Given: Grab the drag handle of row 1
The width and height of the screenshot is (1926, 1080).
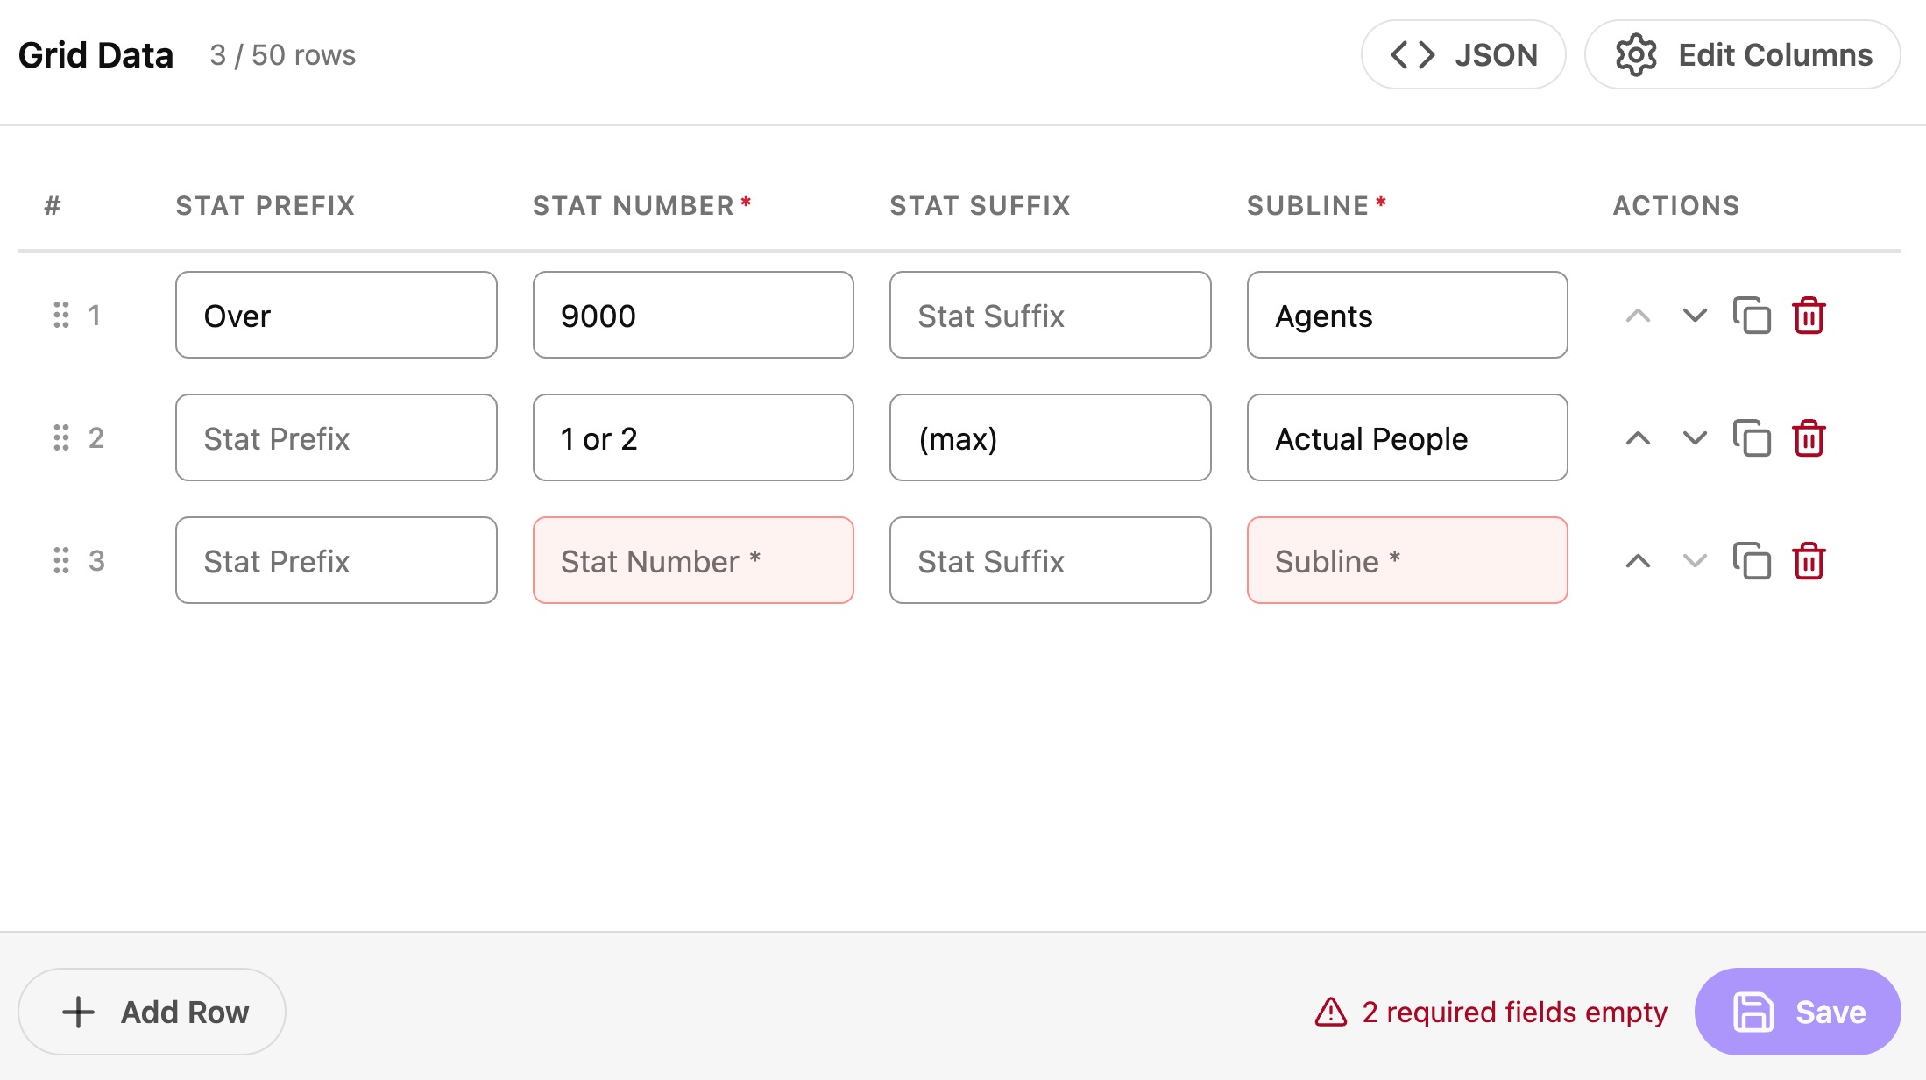Looking at the screenshot, I should (61, 316).
